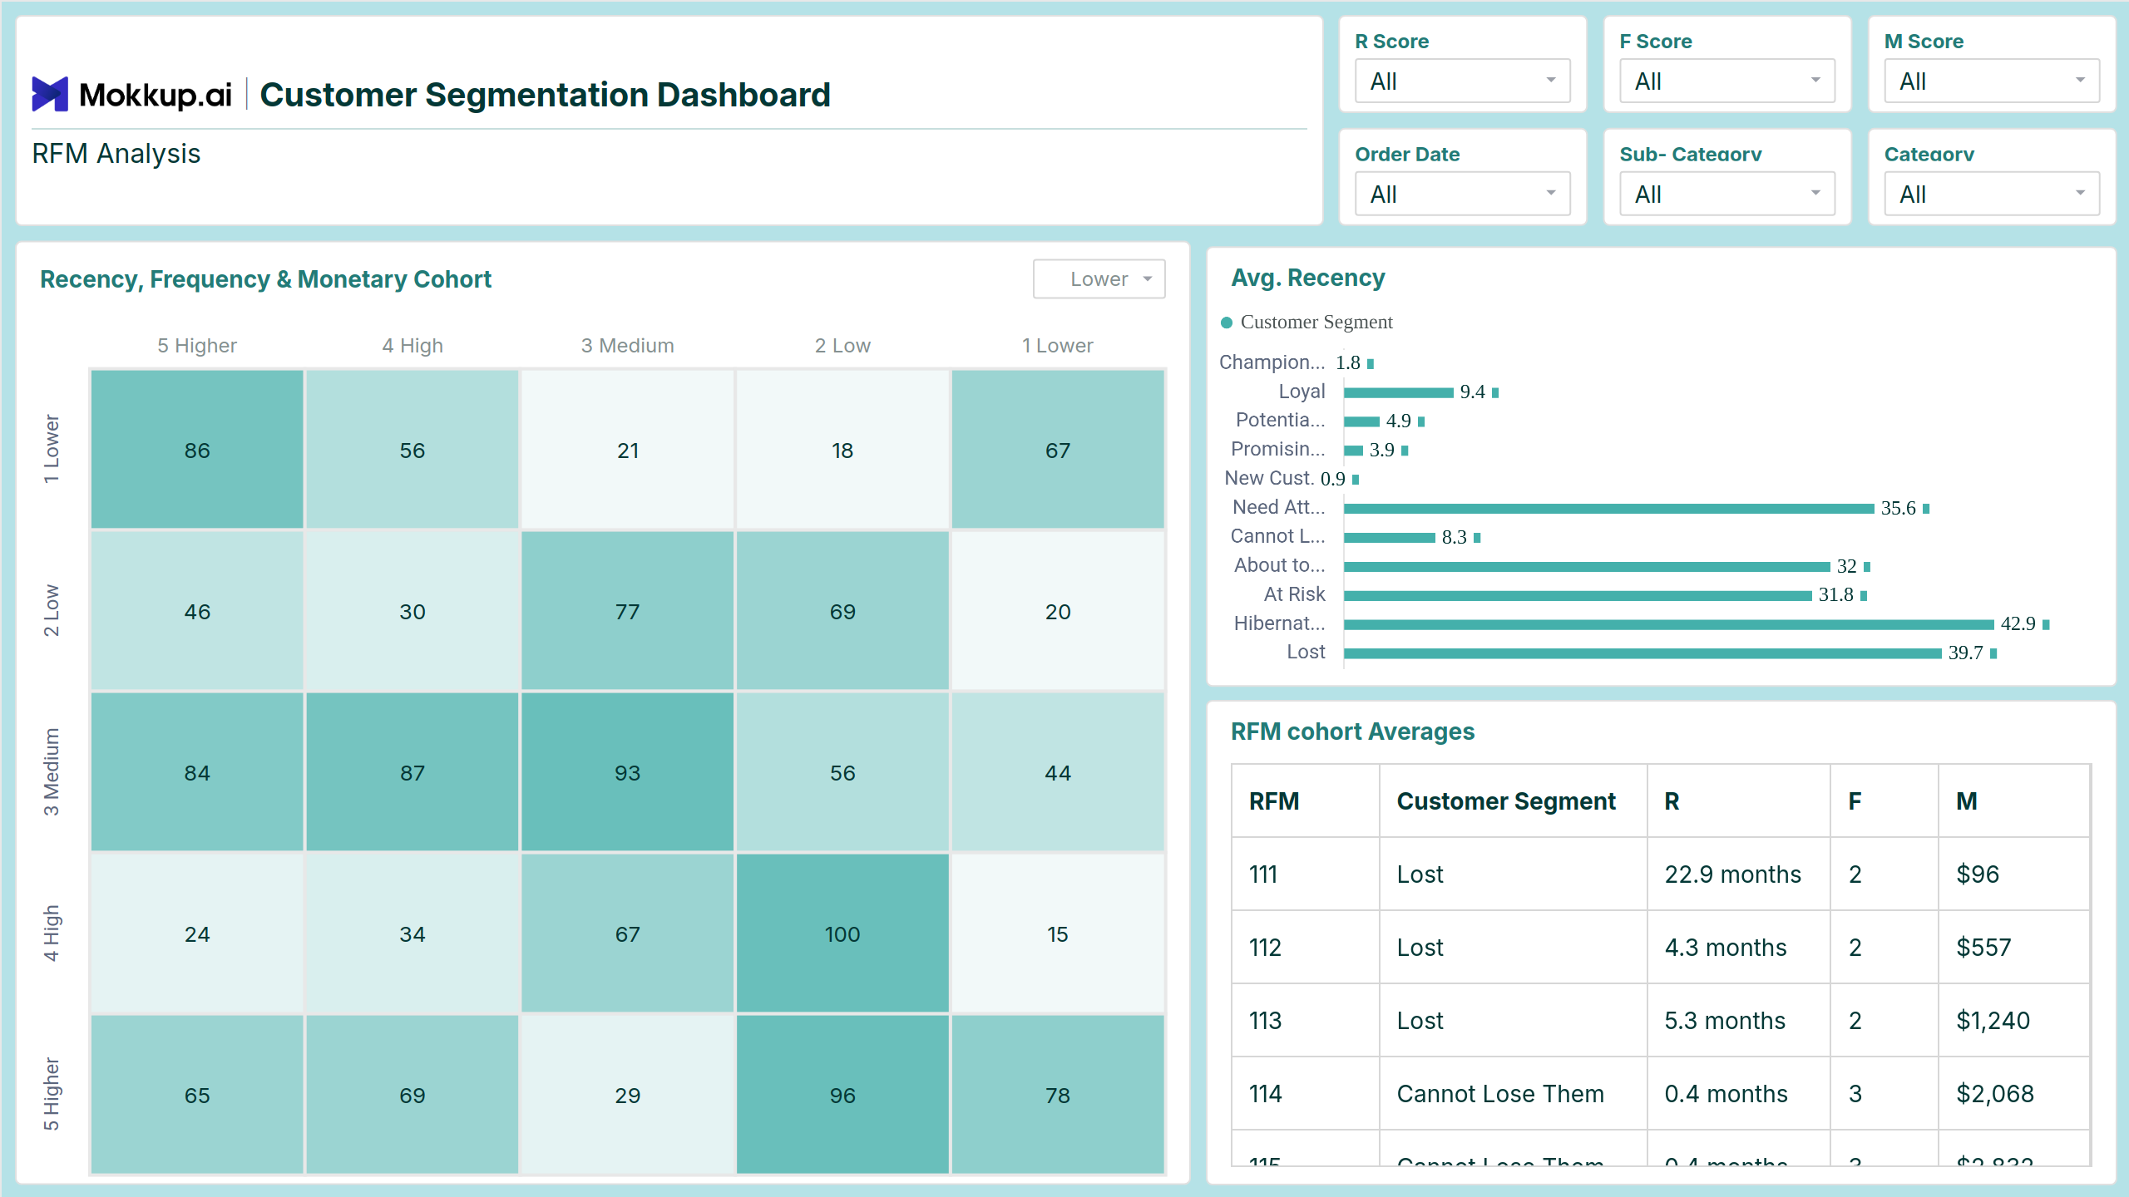The image size is (2129, 1197).
Task: Click the '22.9 months' table cell
Action: tap(1739, 874)
